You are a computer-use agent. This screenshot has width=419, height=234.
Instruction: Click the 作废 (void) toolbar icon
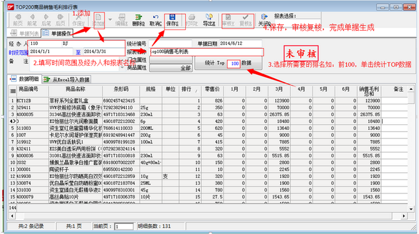point(78,21)
